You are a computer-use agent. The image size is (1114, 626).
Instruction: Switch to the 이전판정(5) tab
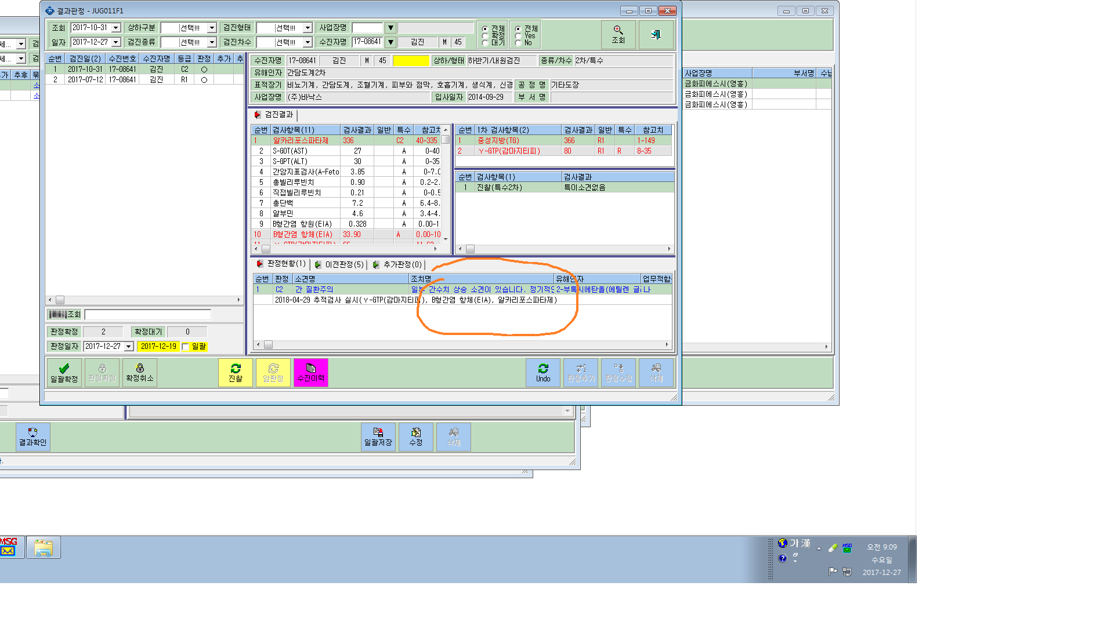pos(339,265)
